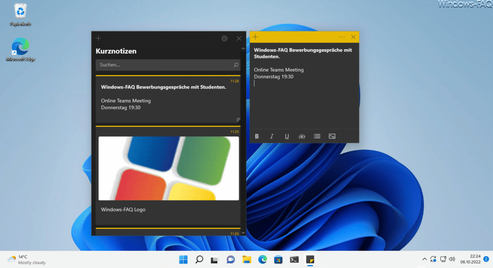
Task: Click the down chevron below the notes list
Action: [243, 233]
